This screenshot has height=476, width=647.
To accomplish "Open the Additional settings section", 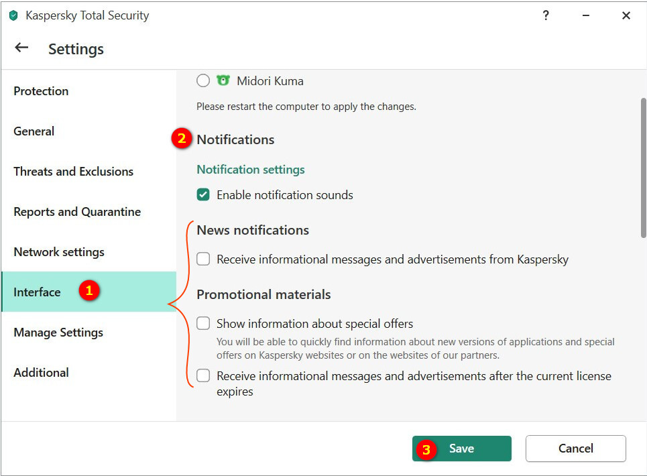I will pos(41,373).
